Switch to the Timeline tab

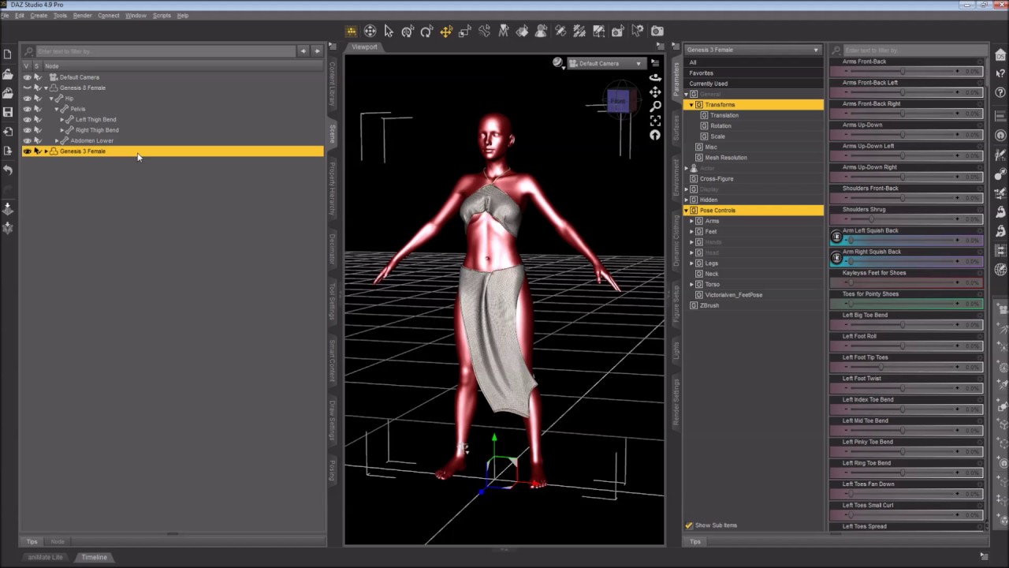[94, 557]
